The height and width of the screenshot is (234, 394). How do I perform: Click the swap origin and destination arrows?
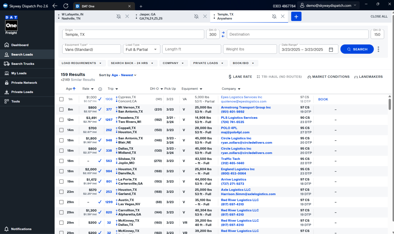click(x=223, y=34)
